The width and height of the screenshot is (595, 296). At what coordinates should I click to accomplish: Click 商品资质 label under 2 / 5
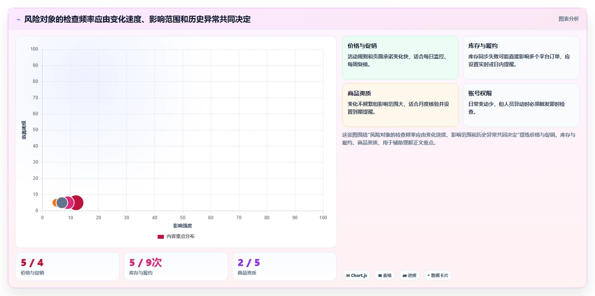point(247,273)
